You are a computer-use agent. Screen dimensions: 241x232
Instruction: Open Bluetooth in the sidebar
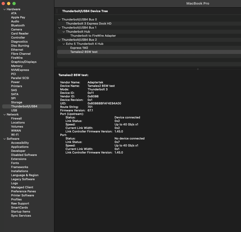(x=18, y=25)
